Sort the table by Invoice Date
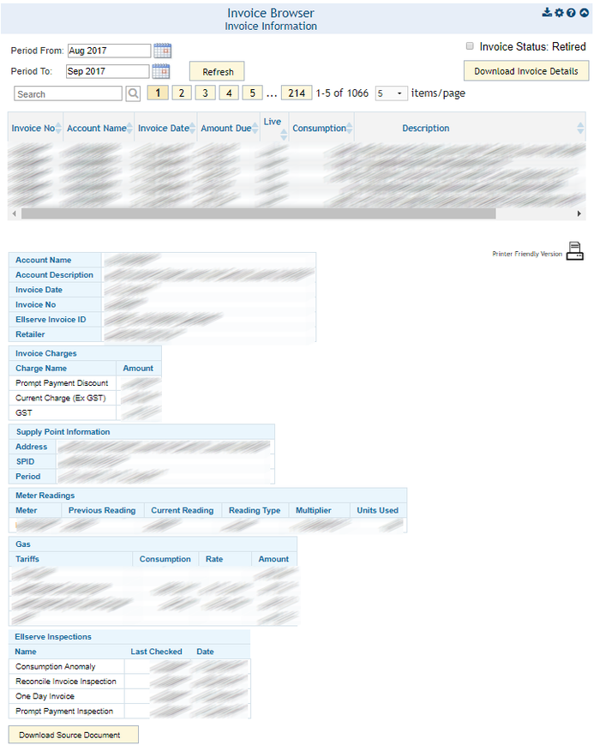The width and height of the screenshot is (600, 751). point(164,129)
